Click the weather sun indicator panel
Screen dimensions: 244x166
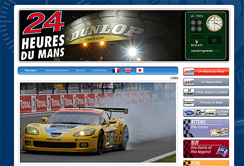214,40
